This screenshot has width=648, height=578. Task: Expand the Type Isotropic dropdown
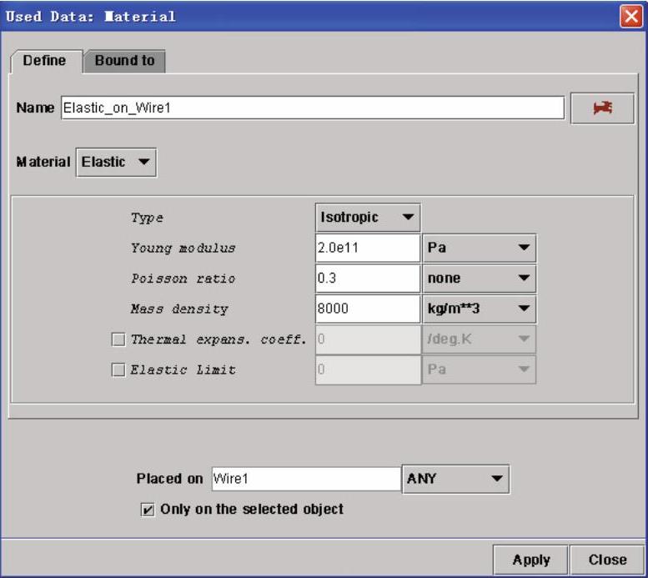tap(368, 217)
